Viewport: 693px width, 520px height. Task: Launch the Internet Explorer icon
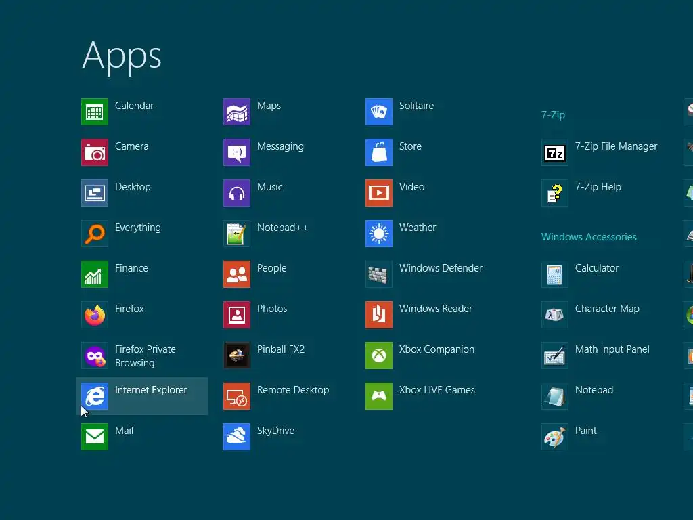(95, 396)
